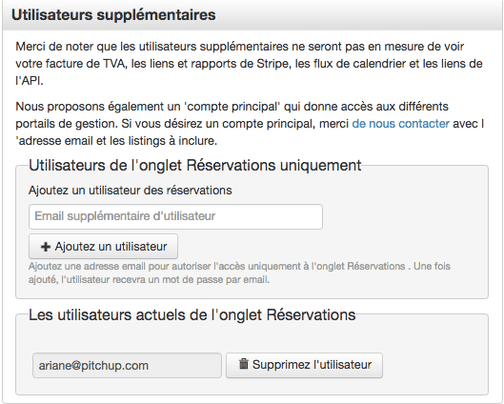
Task: Click the label 'Ajoutez un utilisateur des réservations'
Action: coord(131,191)
